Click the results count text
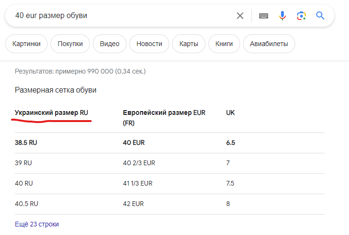The image size is (349, 235). coord(80,71)
